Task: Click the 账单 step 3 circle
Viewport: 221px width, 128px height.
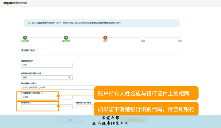Action: [x=105, y=38]
